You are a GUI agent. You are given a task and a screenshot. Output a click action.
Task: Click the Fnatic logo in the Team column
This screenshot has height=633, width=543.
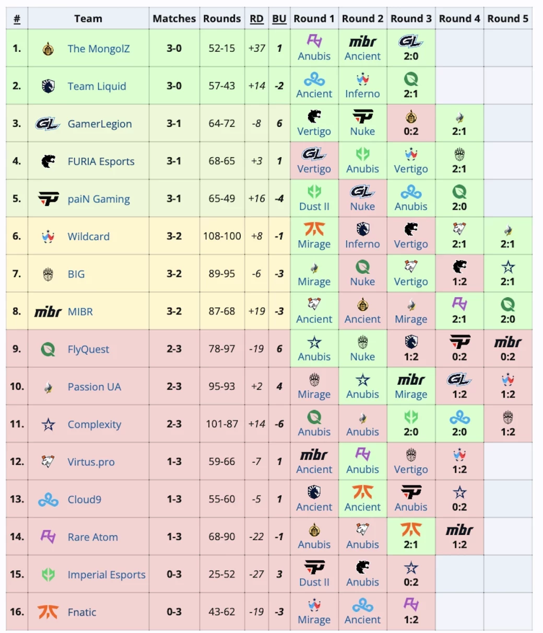pos(48,612)
